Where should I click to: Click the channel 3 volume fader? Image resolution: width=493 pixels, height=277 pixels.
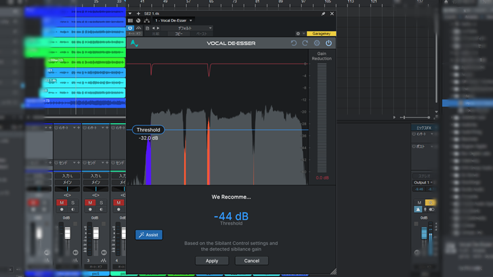96,234
